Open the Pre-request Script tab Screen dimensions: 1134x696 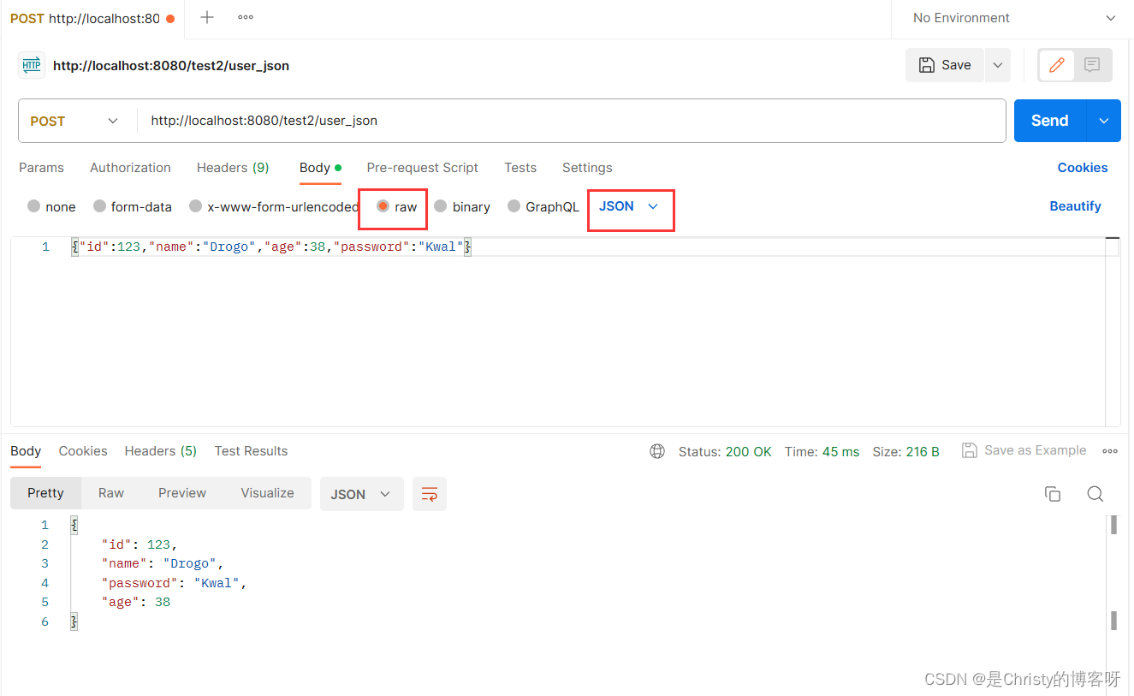tap(422, 168)
